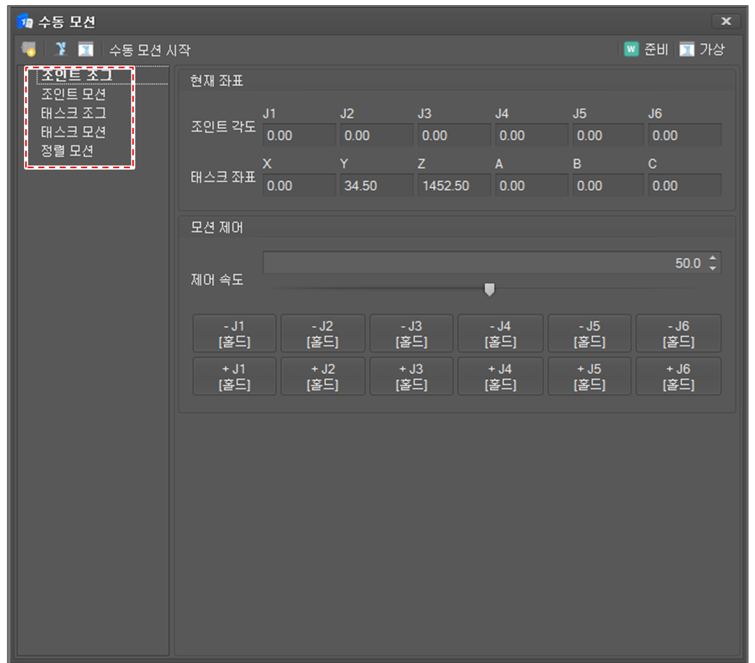Viewport: 755px width, 663px height.
Task: Decrease 제어 속도 with the down arrow
Action: pyautogui.click(x=713, y=268)
